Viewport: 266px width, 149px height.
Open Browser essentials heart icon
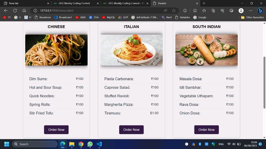point(222,11)
